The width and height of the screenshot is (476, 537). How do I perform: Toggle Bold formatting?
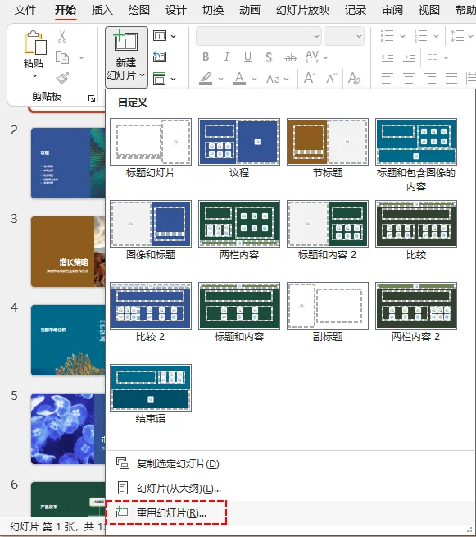click(x=206, y=57)
